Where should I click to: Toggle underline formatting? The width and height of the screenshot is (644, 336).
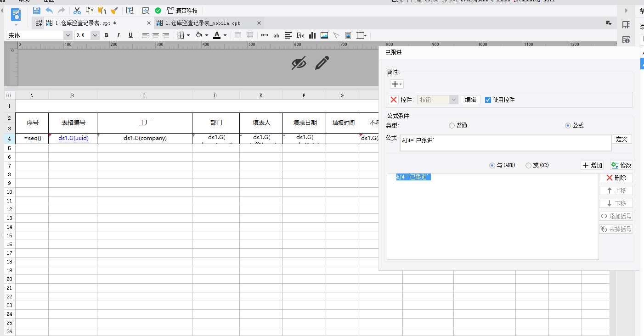pyautogui.click(x=130, y=35)
